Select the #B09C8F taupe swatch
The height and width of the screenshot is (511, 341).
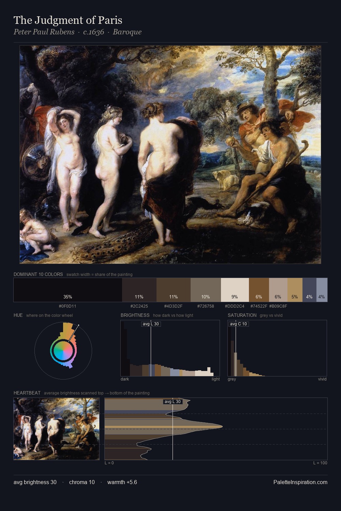tap(278, 290)
